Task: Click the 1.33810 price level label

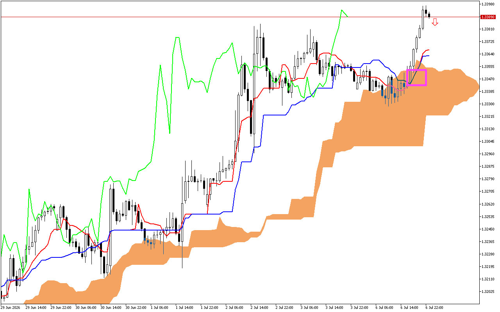Action: pyautogui.click(x=488, y=29)
